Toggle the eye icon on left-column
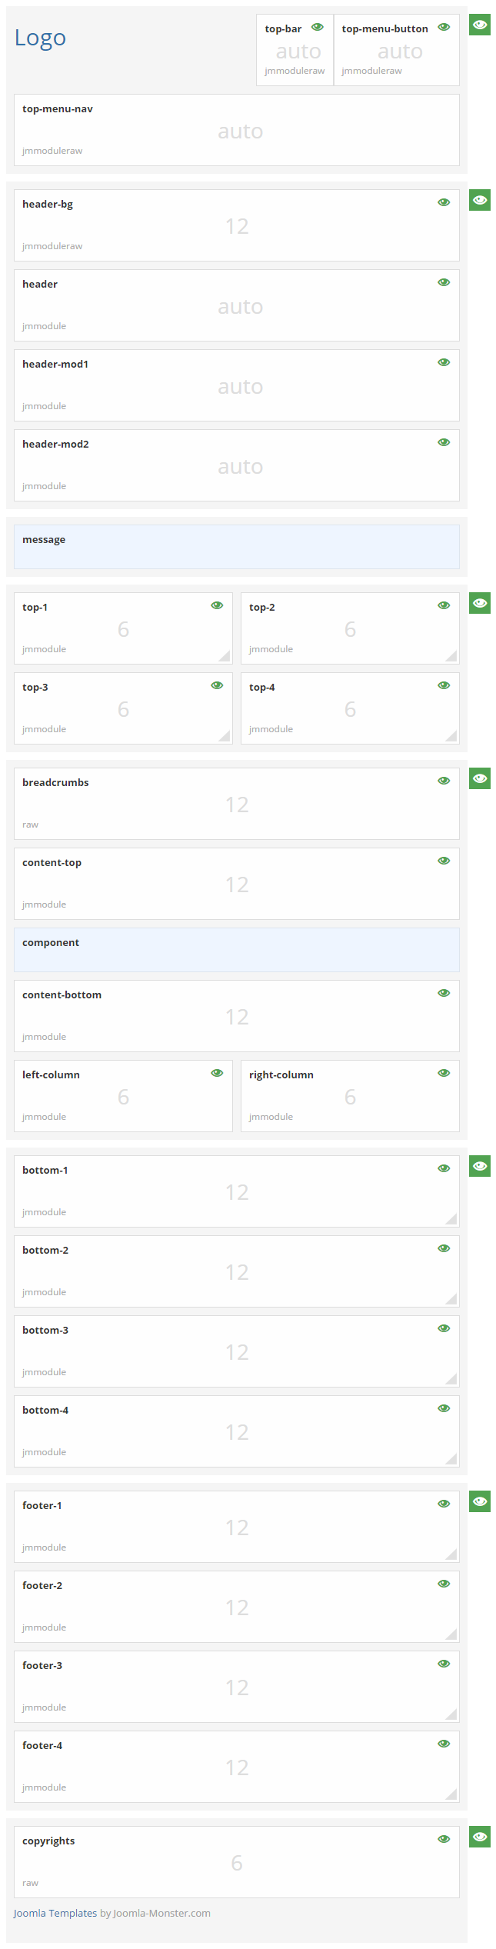The height and width of the screenshot is (1949, 496). (x=217, y=1072)
